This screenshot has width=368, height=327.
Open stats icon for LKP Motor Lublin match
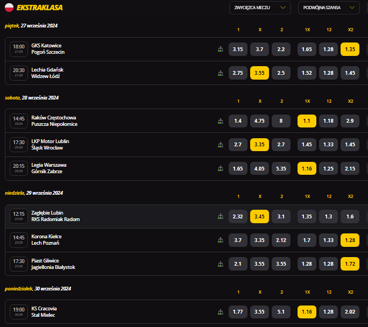tap(220, 145)
